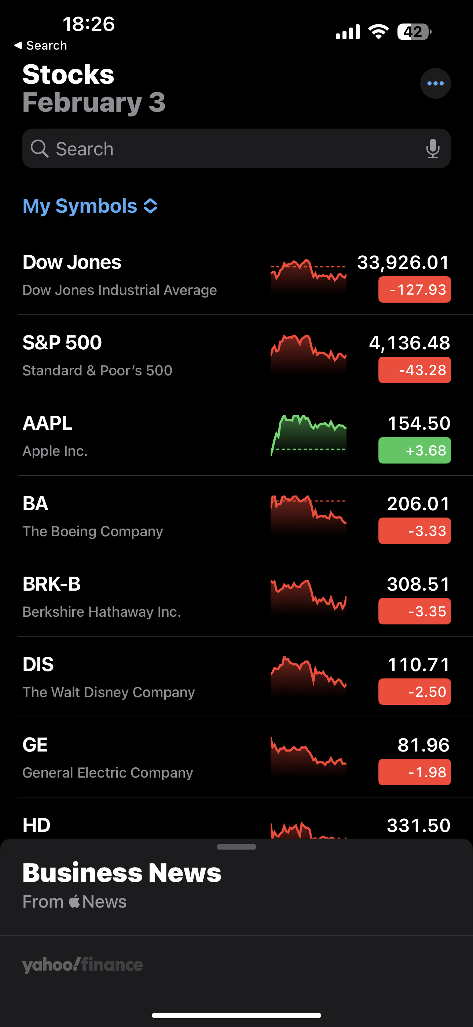Open the Yahoo Finance logo link

pyautogui.click(x=82, y=965)
